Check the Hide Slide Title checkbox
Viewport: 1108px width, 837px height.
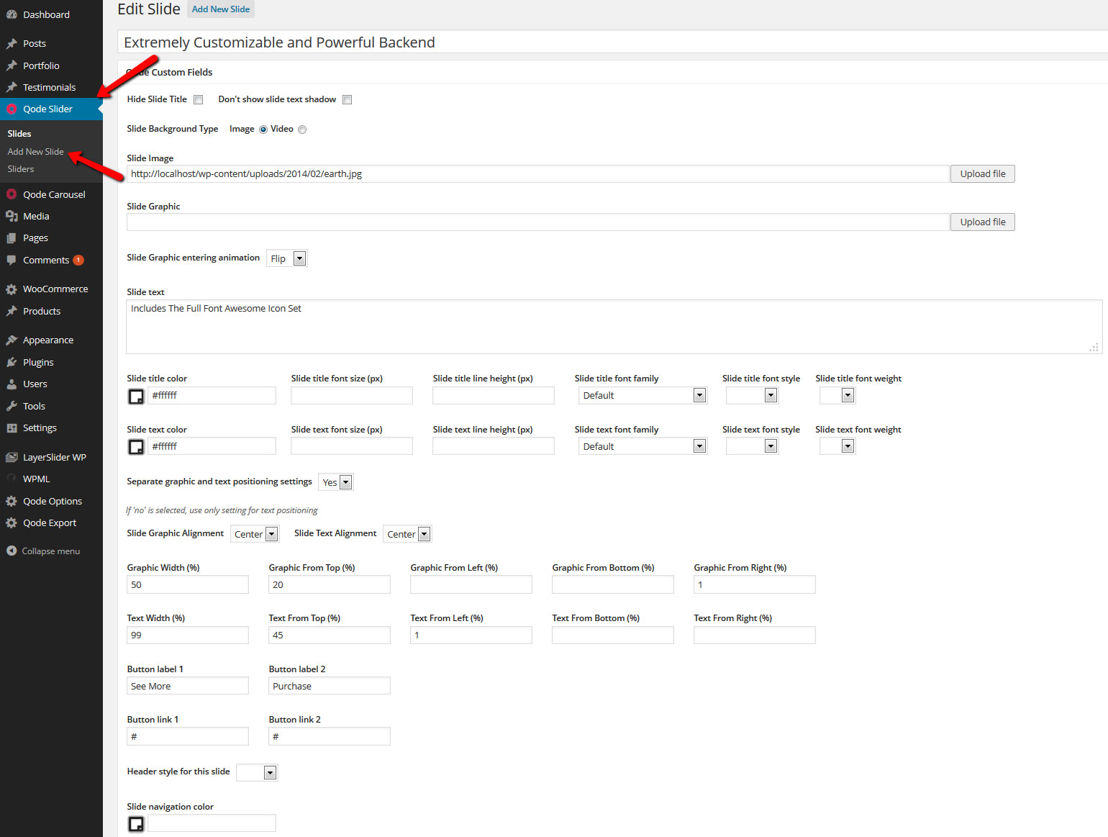point(199,100)
